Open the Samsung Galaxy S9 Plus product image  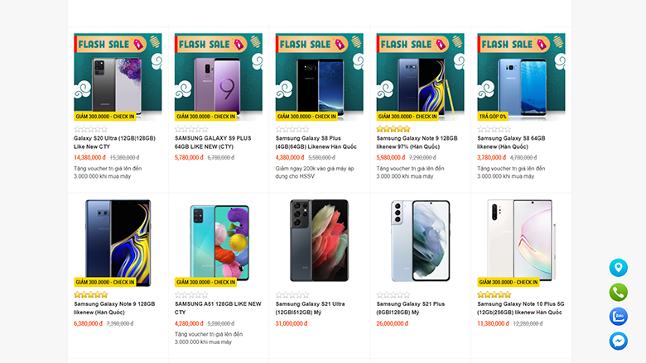point(219,77)
